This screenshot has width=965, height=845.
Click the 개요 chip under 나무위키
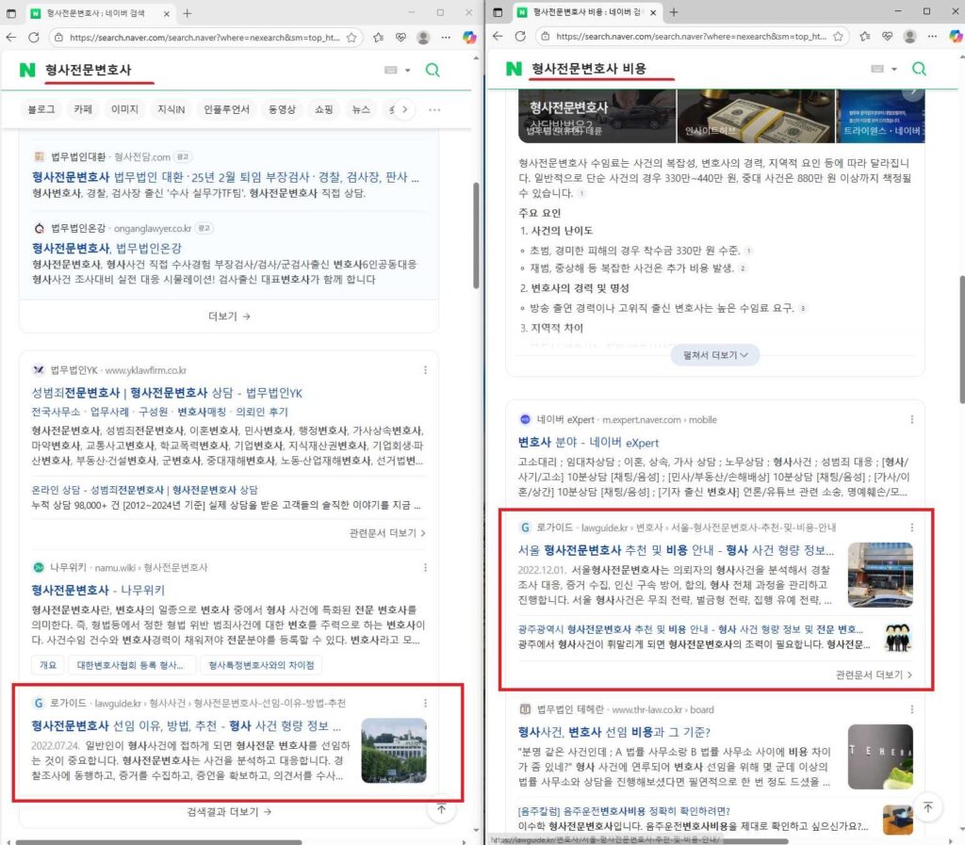[x=48, y=665]
